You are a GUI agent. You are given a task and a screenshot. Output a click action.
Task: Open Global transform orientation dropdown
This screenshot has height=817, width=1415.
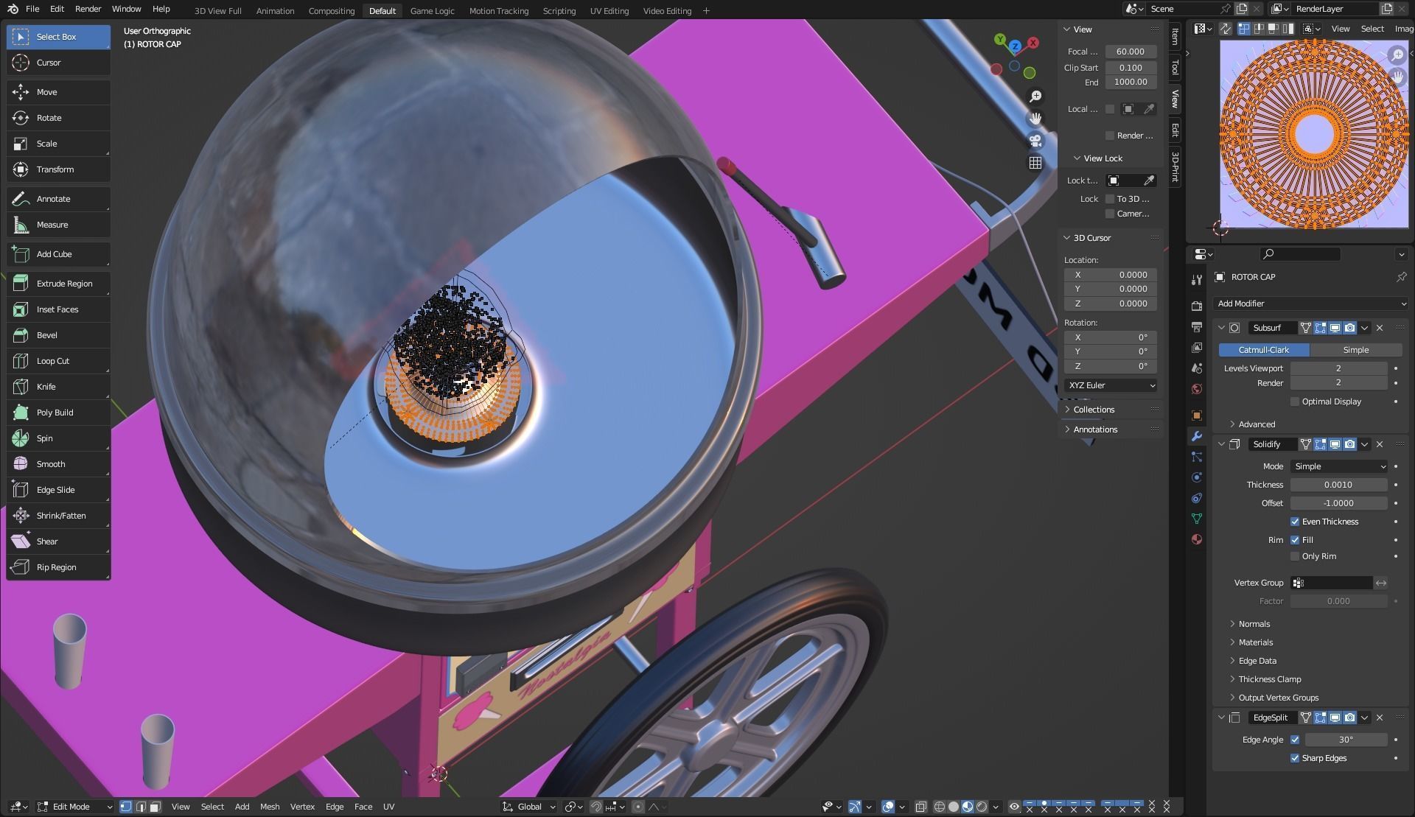pos(528,807)
